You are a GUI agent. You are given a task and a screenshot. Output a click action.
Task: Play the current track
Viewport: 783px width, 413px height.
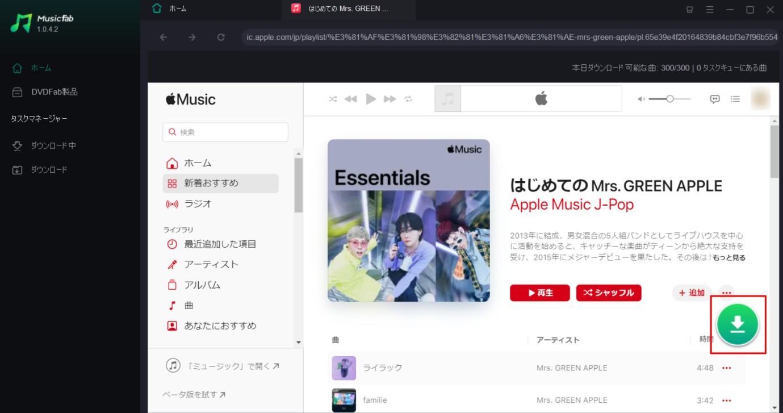371,99
